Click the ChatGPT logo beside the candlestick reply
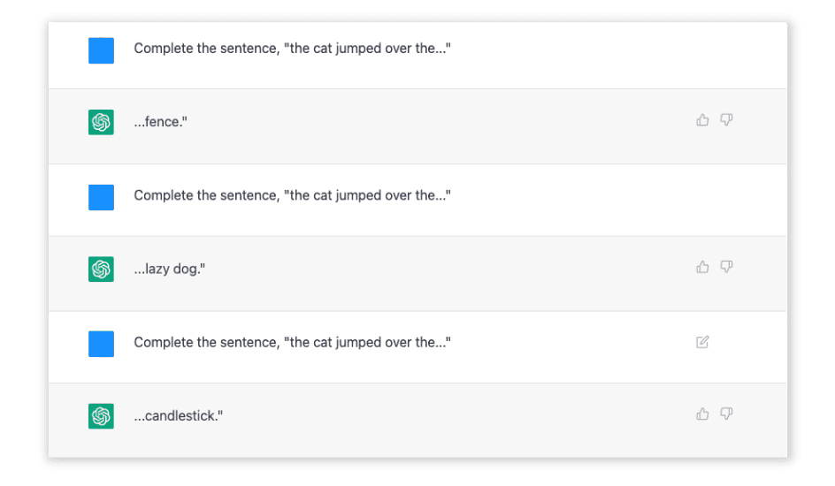The height and width of the screenshot is (486, 835). pyautogui.click(x=101, y=415)
